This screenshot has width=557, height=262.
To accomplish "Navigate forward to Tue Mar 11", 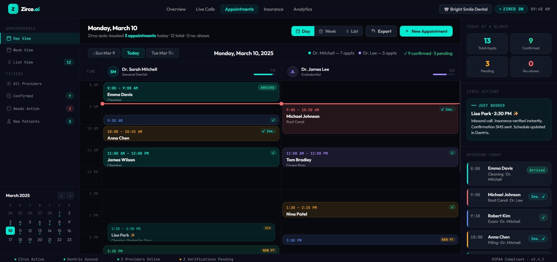I will (162, 53).
